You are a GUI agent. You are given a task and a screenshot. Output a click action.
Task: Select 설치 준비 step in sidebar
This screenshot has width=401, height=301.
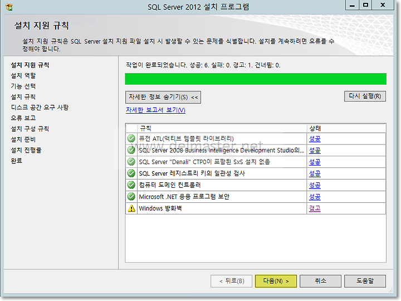point(23,139)
